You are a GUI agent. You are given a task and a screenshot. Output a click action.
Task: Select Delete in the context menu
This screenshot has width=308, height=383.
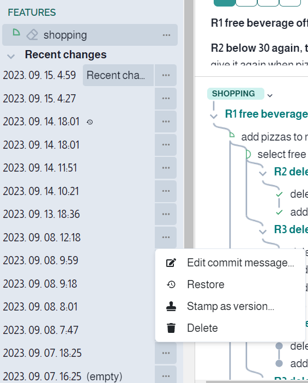point(230,328)
